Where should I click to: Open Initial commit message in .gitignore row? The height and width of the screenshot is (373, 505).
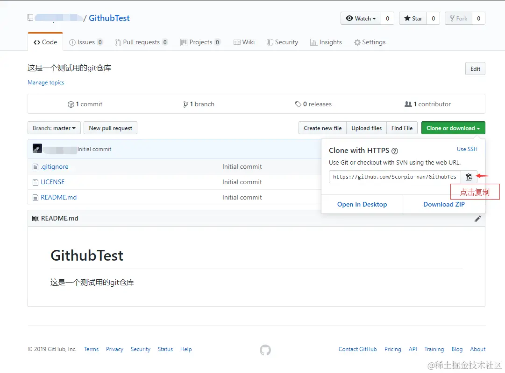click(242, 167)
